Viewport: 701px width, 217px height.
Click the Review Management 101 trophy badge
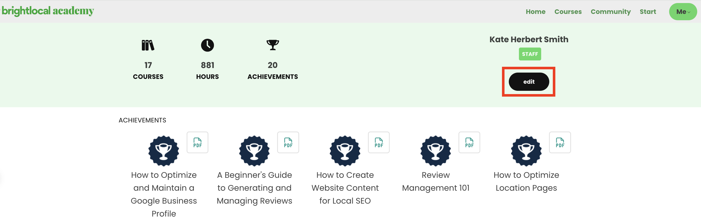pyautogui.click(x=435, y=151)
